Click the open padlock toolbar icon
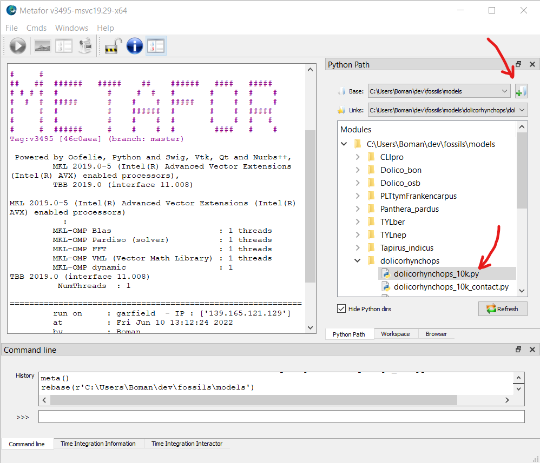This screenshot has width=540, height=463. coord(112,46)
